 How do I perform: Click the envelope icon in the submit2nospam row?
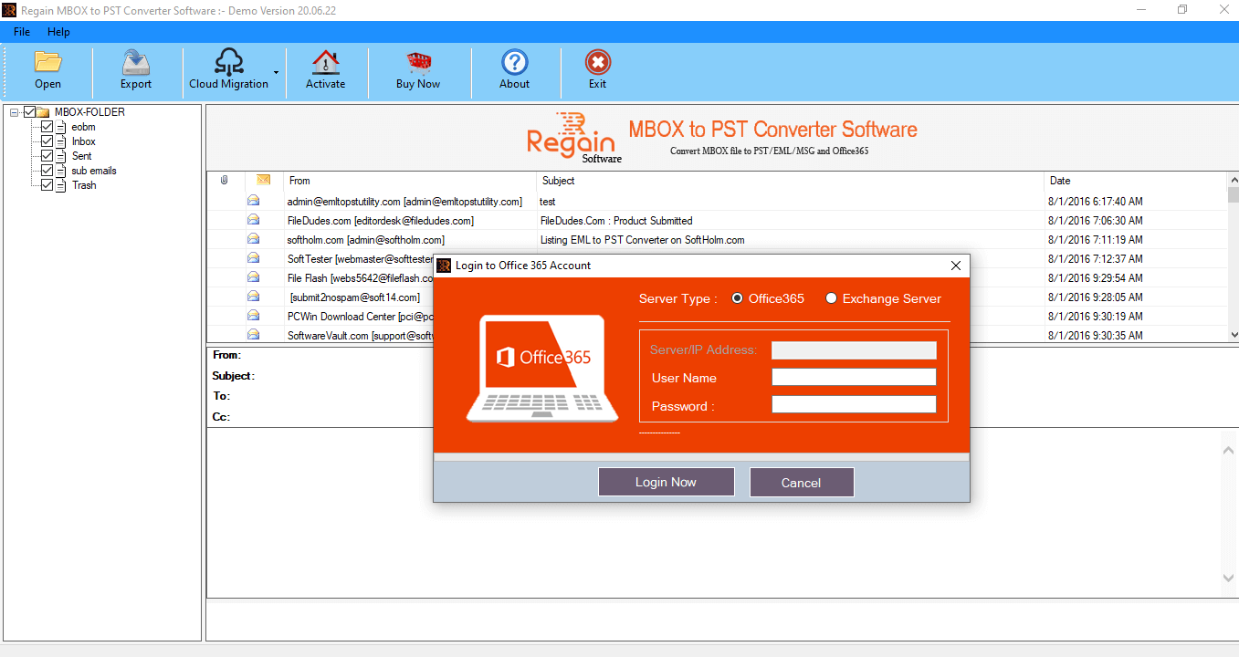[x=253, y=297]
